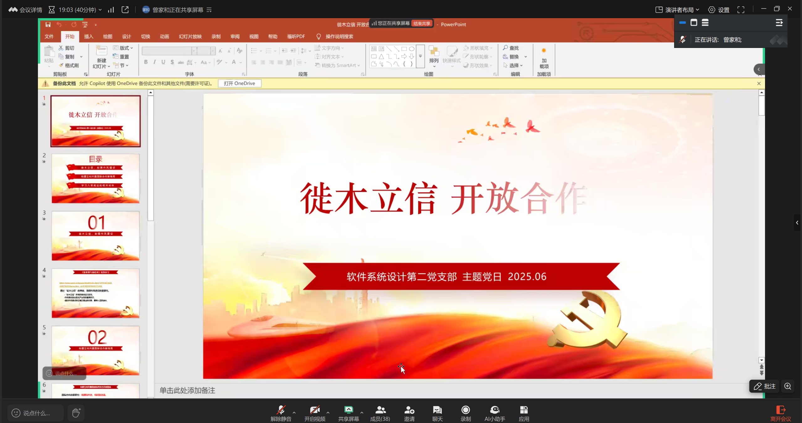Open 会议详情 meeting details

click(x=25, y=10)
